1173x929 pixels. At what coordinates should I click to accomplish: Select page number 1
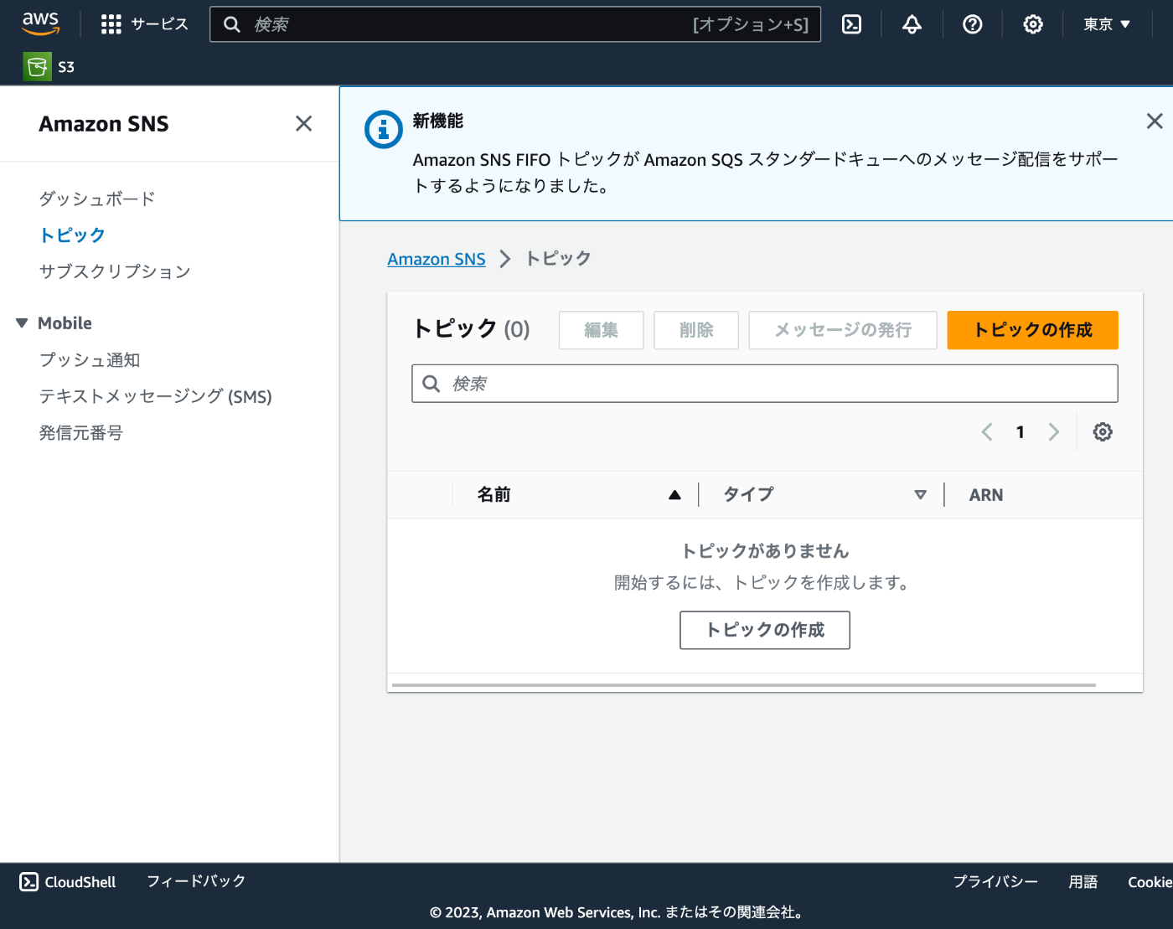coord(1021,432)
